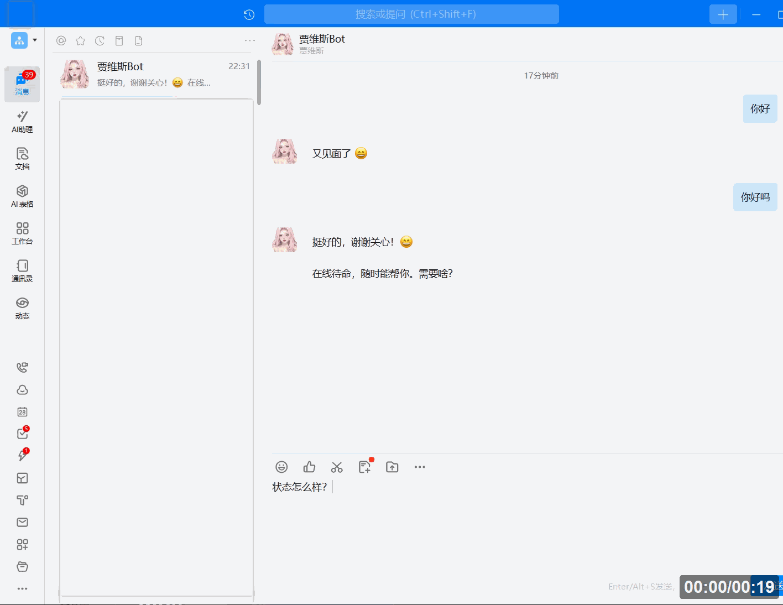Open the more options menu in chat list header

250,40
